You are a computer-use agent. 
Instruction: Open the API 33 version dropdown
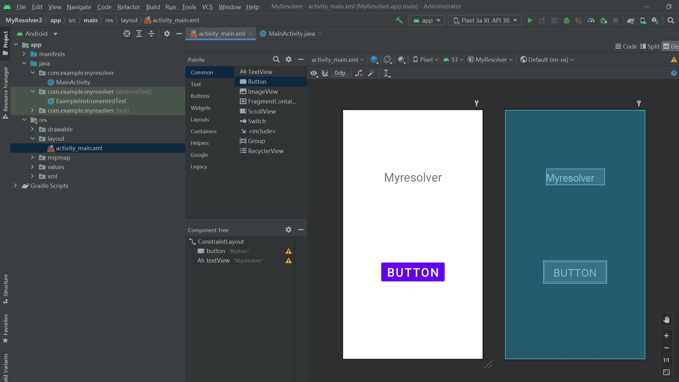[453, 60]
